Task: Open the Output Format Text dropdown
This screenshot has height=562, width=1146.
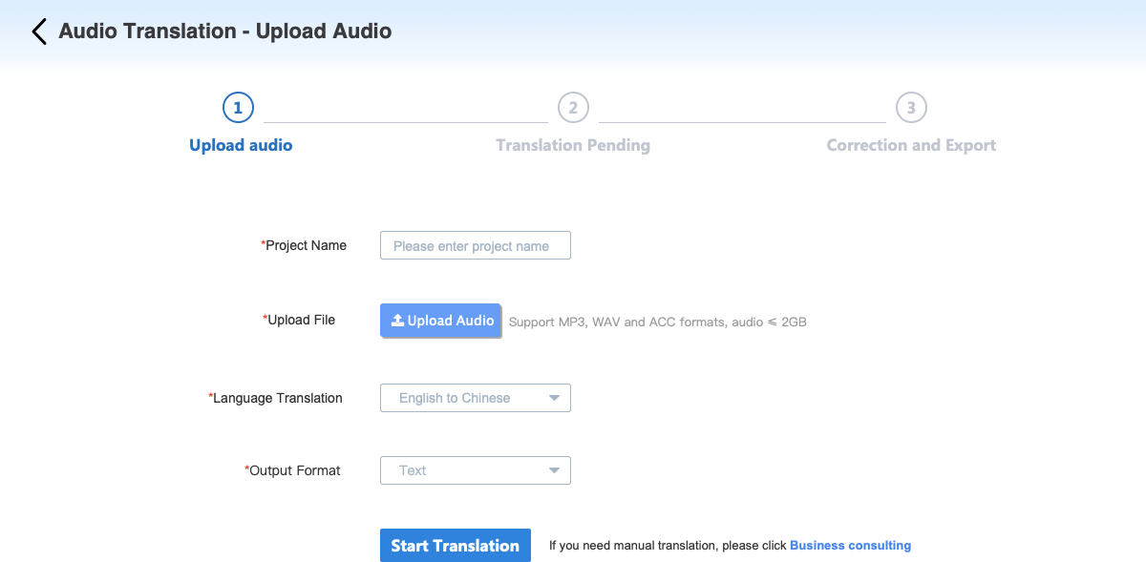Action: click(x=476, y=470)
